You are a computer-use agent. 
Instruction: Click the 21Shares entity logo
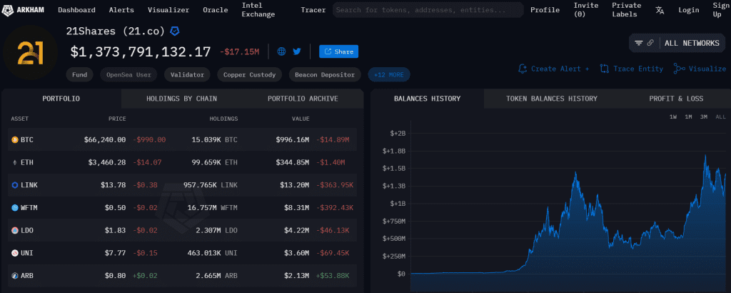click(x=30, y=52)
